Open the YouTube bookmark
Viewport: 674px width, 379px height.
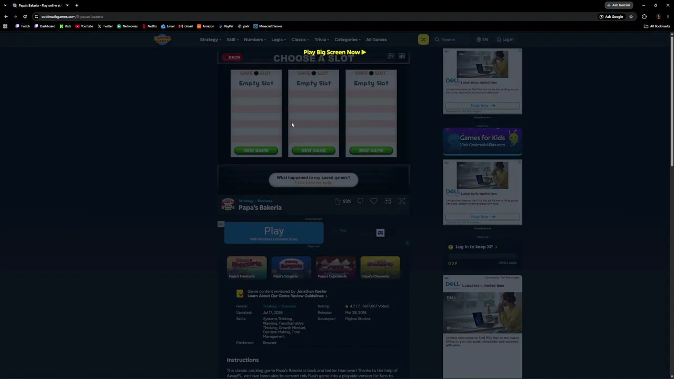(x=84, y=26)
